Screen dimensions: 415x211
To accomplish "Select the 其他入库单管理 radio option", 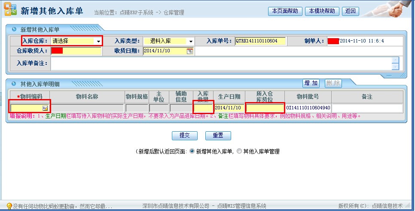I will [239, 151].
